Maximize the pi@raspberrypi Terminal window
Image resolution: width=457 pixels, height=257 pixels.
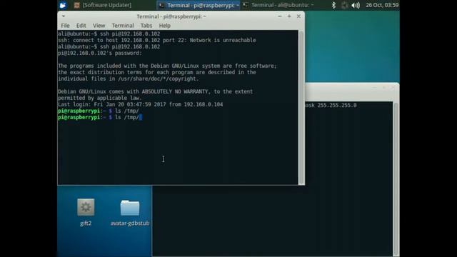[x=289, y=16]
